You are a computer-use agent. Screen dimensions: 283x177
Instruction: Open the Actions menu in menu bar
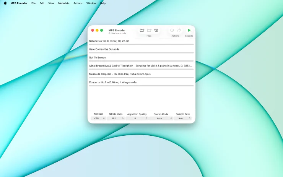(x=78, y=3)
